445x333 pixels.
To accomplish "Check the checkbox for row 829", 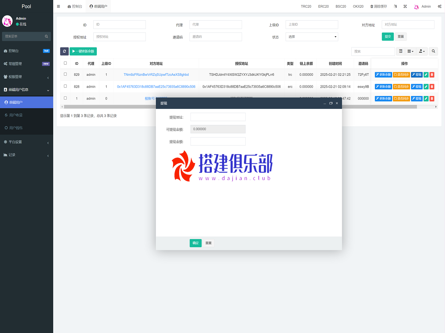I will (x=65, y=74).
